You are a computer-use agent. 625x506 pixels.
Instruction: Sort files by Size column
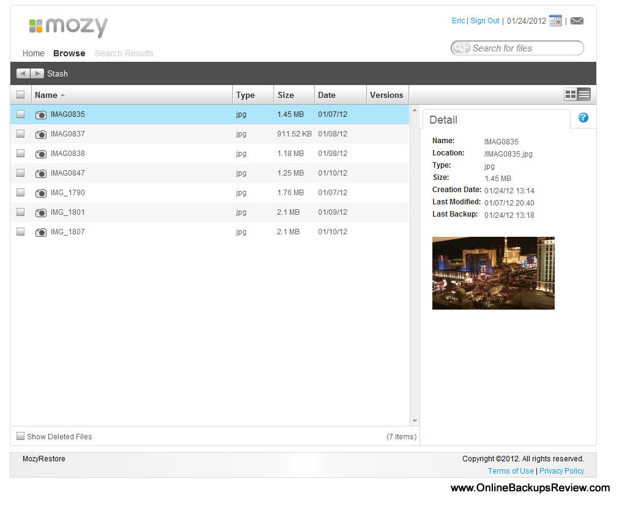point(286,95)
